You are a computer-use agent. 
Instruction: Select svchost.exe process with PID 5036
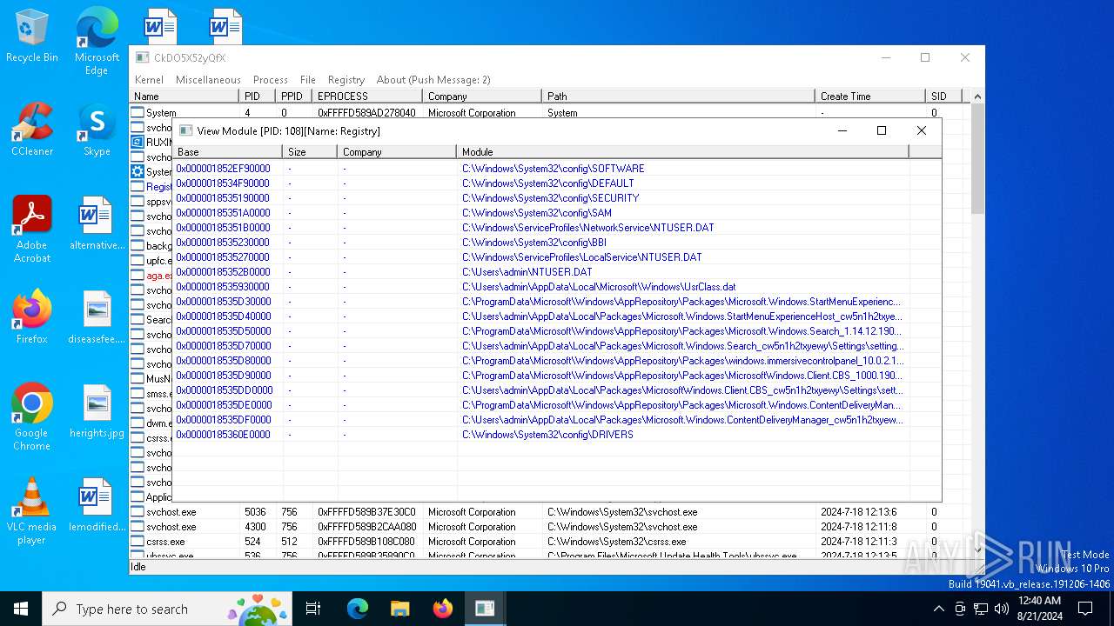[x=550, y=512]
